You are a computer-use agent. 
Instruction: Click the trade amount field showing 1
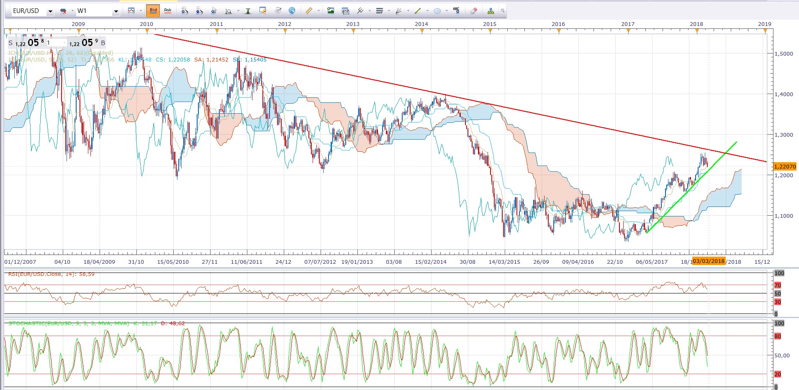(56, 43)
